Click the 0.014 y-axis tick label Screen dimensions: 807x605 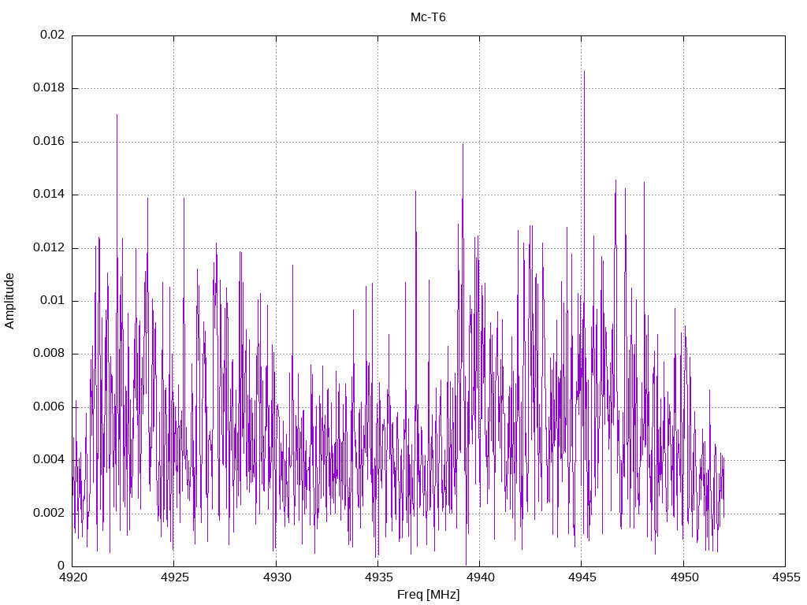(x=50, y=195)
